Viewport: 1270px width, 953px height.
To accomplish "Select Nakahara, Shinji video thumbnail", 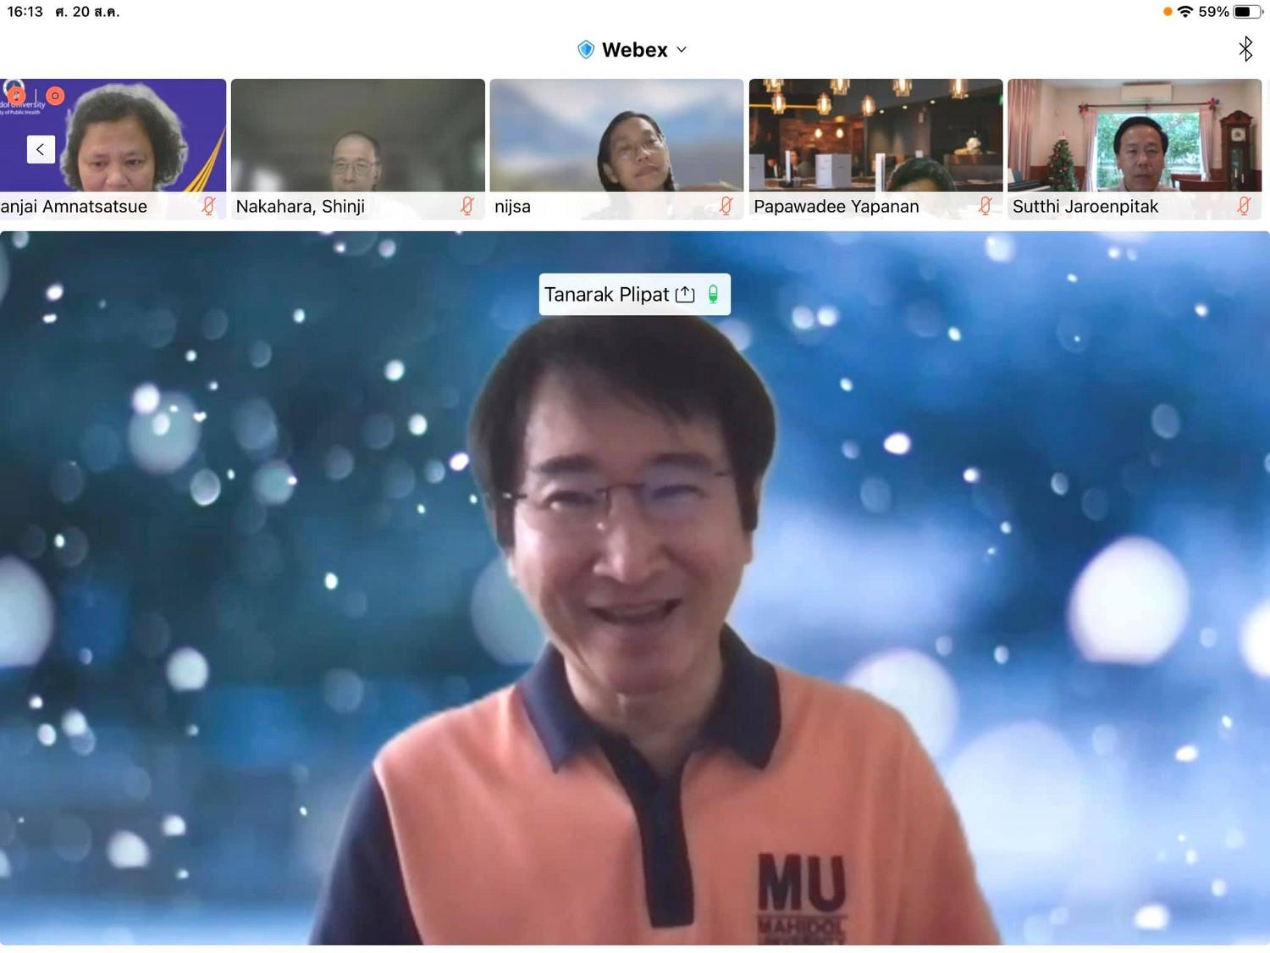I will [358, 149].
